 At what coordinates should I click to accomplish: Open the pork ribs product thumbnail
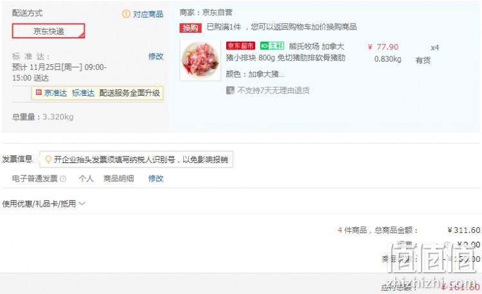(x=200, y=60)
